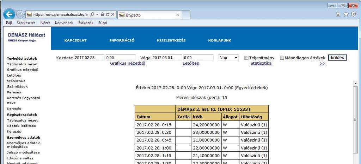Open the Szerkesztés menu
The width and height of the screenshot is (361, 164).
click(26, 23)
